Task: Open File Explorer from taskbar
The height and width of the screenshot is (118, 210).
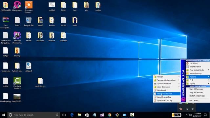Action: click(x=79, y=115)
